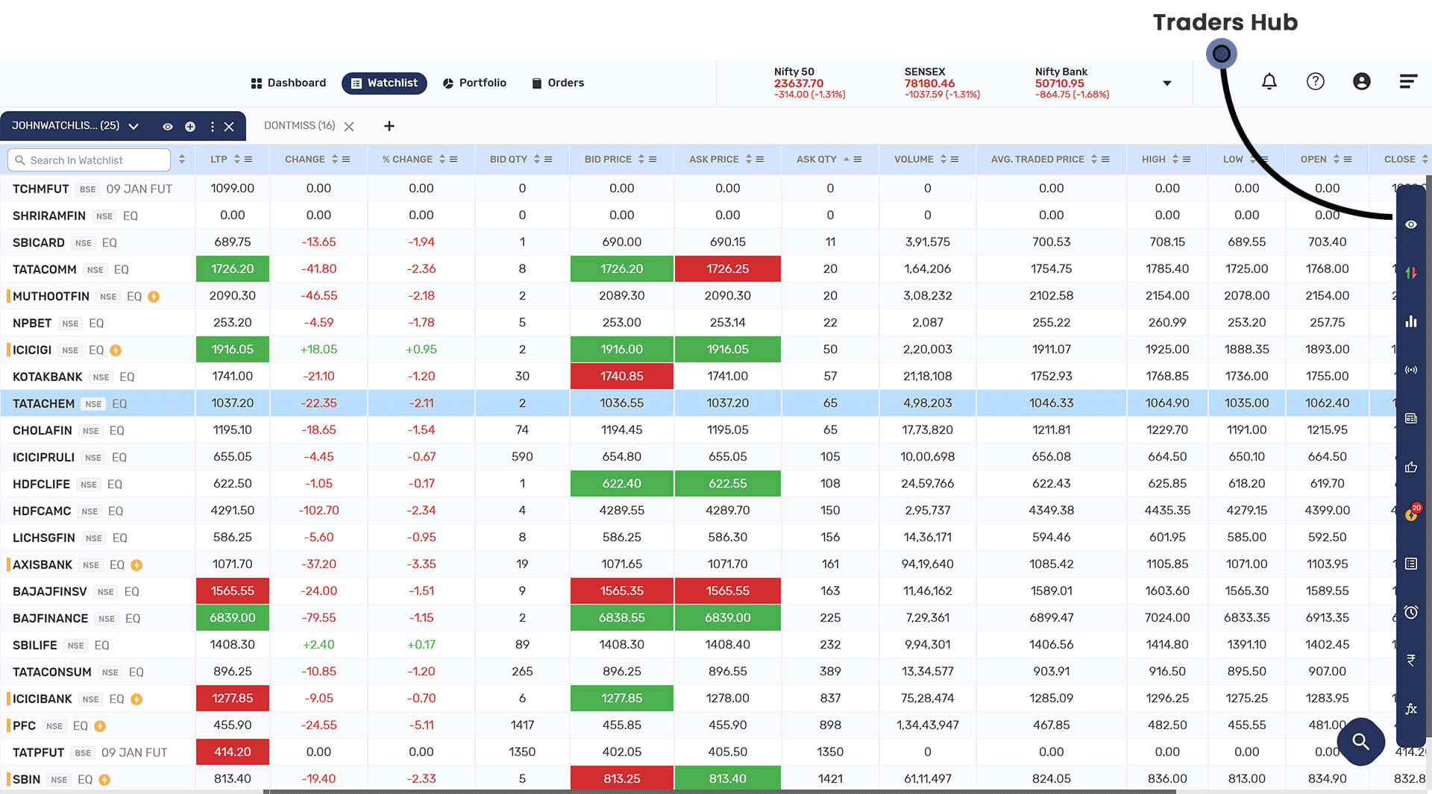Open the news icon in Traders Hub sidebar
This screenshot has width=1432, height=794.
tap(1410, 418)
